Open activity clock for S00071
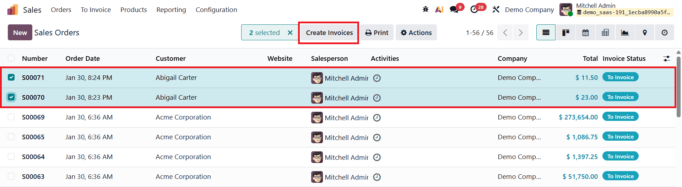 [377, 78]
